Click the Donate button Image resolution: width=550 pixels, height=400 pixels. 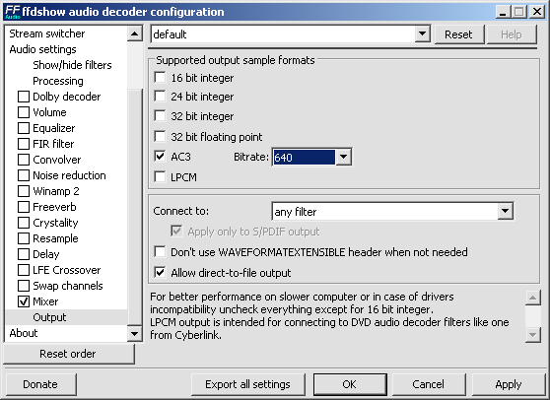coord(40,384)
